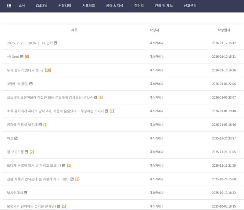The width and height of the screenshot is (244, 210).
Task: Click the image icon beside '퍼즐' post
Action: pyautogui.click(x=16, y=138)
